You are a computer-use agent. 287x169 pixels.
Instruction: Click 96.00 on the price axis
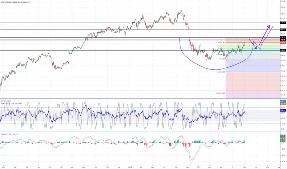(283, 1)
